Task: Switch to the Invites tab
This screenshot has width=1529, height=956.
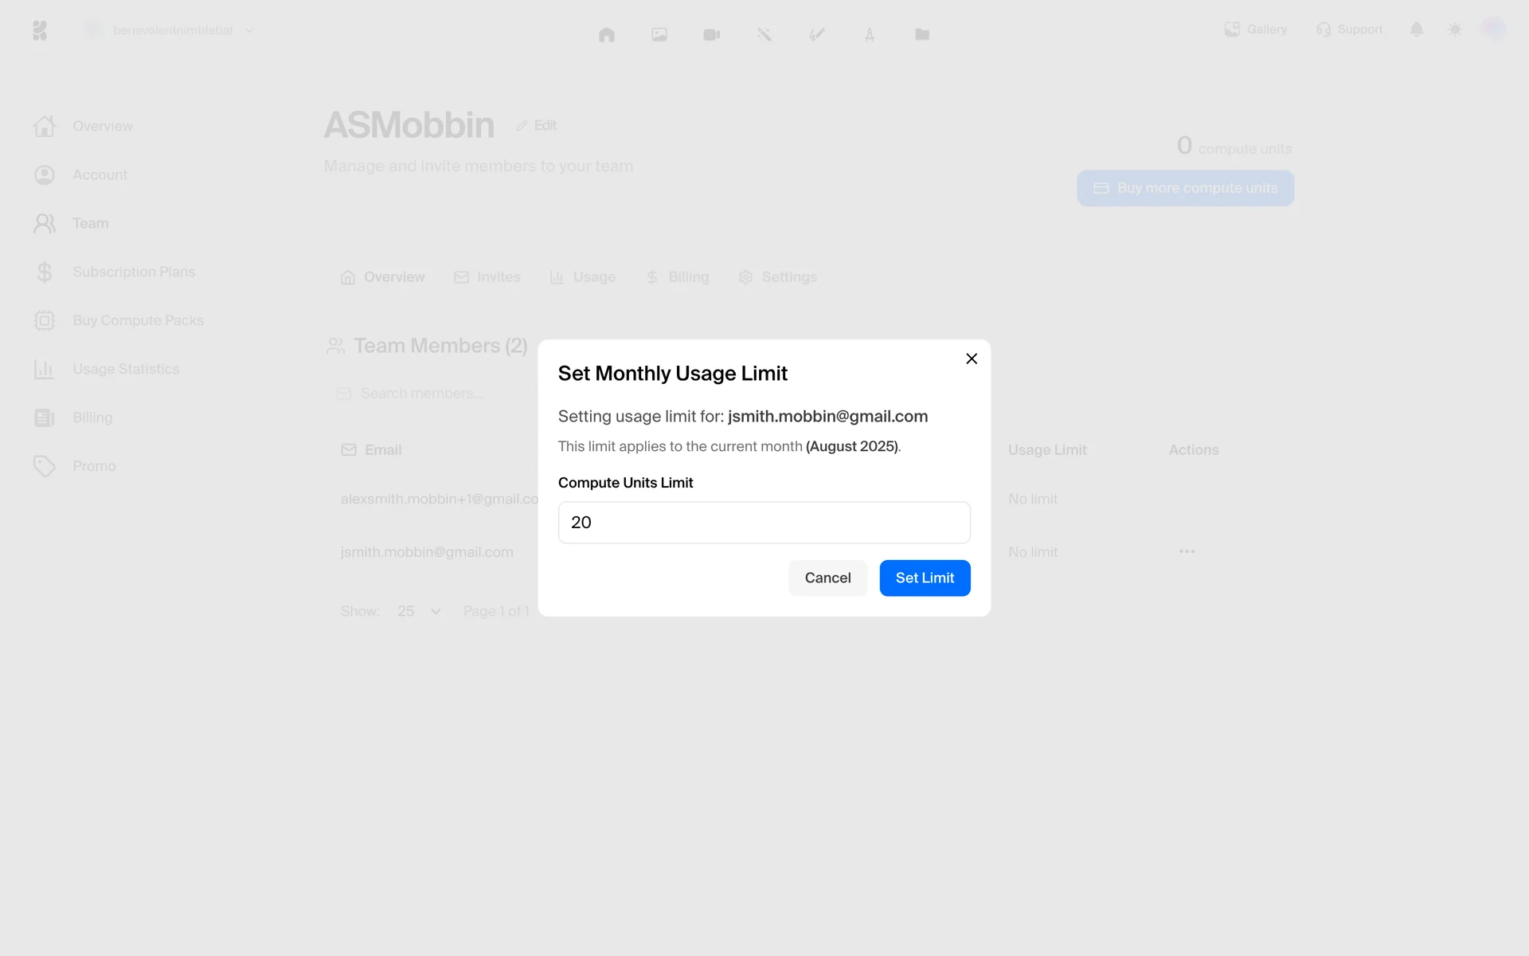Action: (x=487, y=277)
